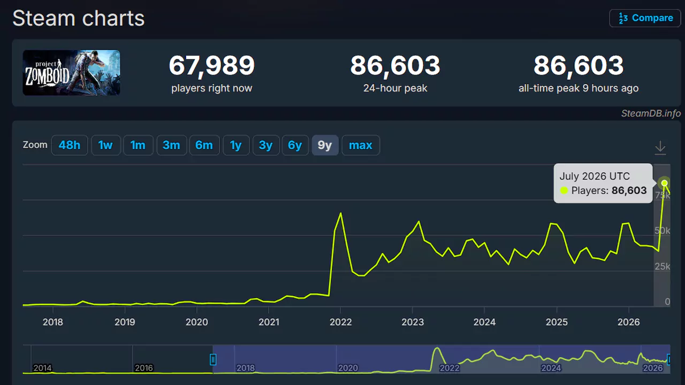The image size is (685, 385).
Task: Set chart zoom to 6m
Action: 204,145
